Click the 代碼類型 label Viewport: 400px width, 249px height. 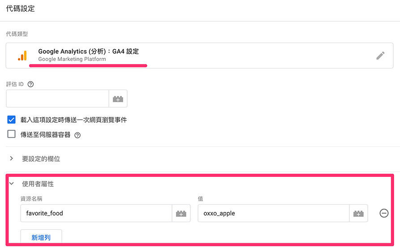point(17,34)
